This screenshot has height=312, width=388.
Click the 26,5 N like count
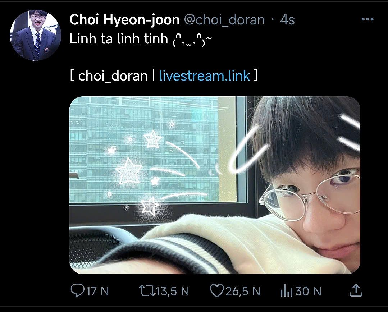243,291
